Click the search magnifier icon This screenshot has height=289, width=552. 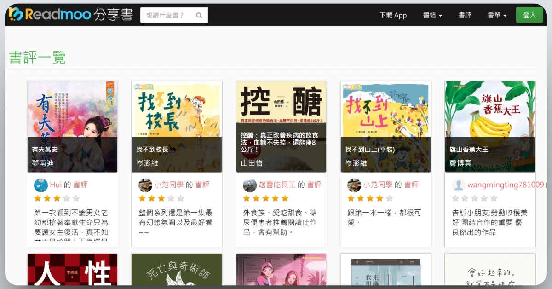(199, 15)
